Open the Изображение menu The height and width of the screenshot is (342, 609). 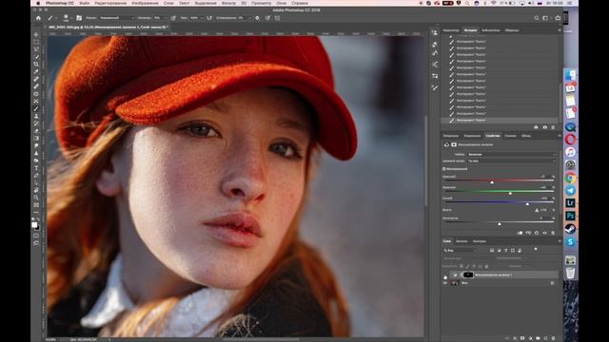[145, 3]
